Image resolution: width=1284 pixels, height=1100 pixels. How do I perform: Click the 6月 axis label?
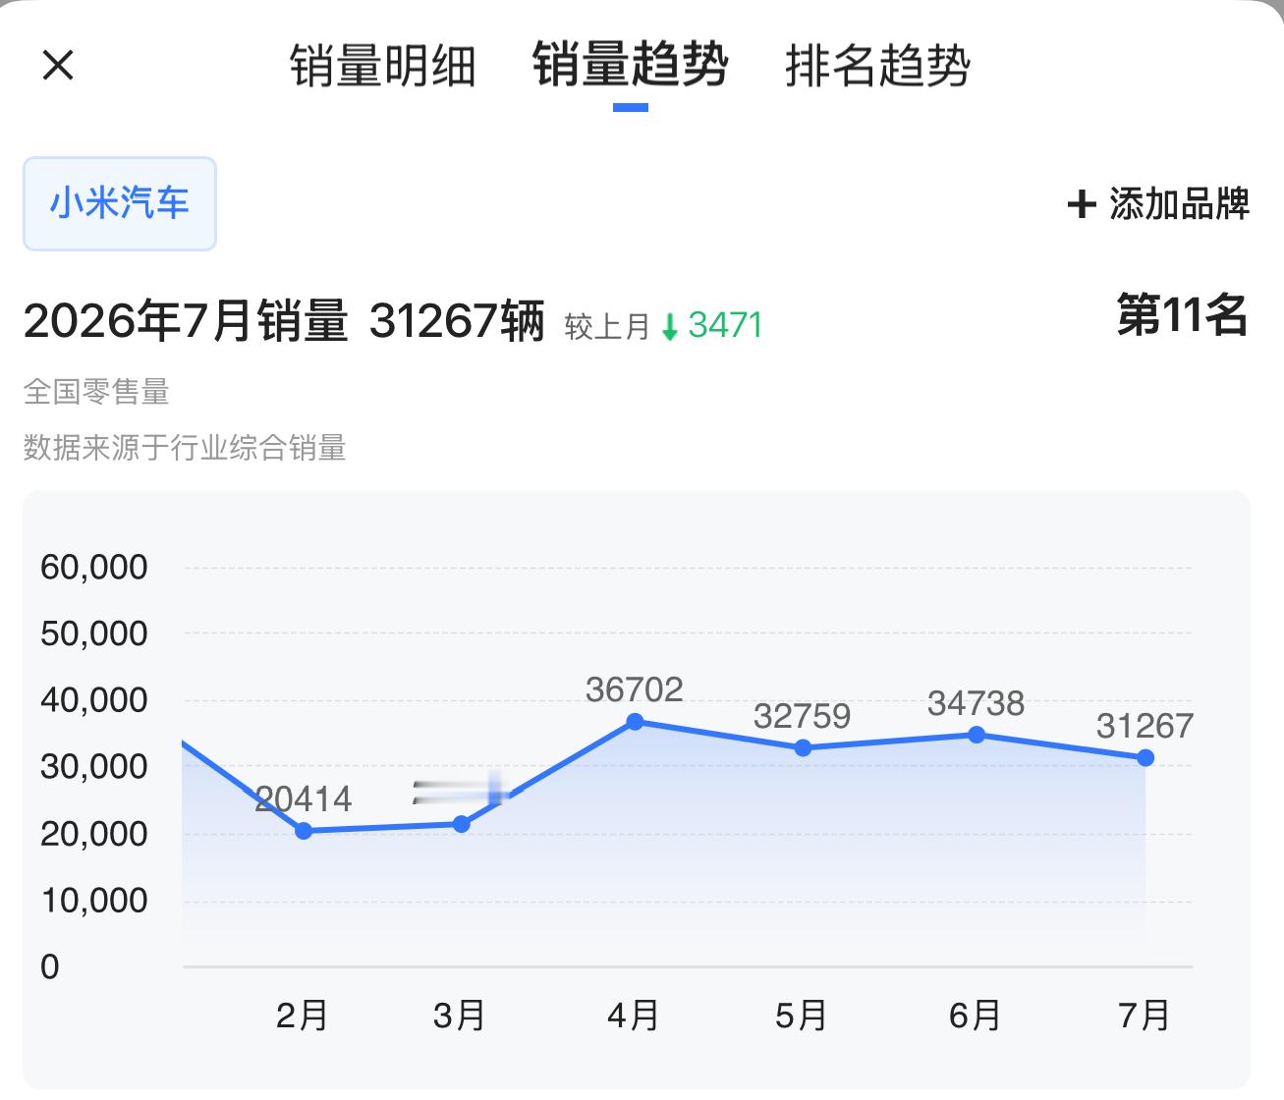click(x=975, y=1015)
